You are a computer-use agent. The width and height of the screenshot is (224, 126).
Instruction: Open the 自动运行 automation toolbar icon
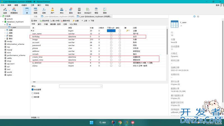pyautogui.click(x=88, y=10)
